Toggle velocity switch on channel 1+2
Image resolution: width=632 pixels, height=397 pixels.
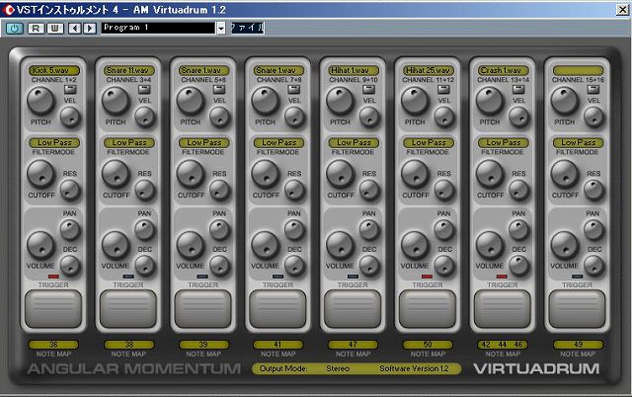pos(70,89)
